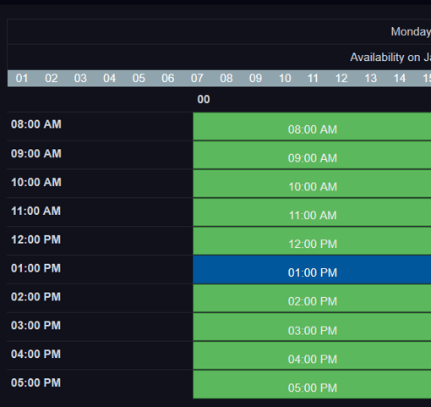Screen dimensions: 431x407
Task: Select the 08:00 AM green time slot
Action: click(x=312, y=126)
